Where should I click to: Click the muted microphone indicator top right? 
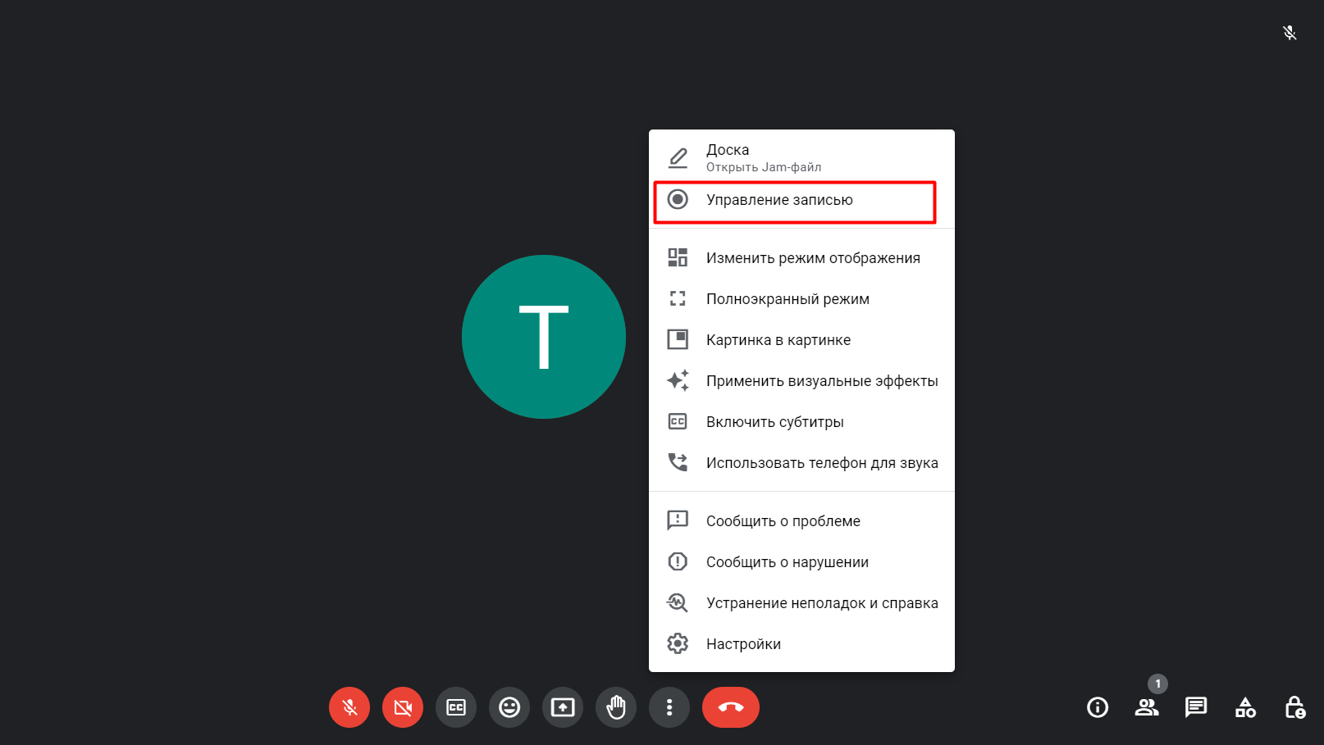click(x=1290, y=33)
